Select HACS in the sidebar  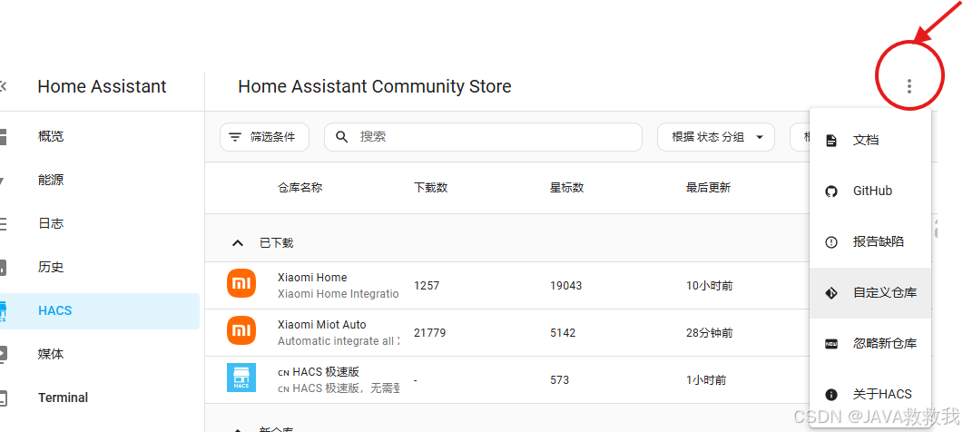[100, 311]
